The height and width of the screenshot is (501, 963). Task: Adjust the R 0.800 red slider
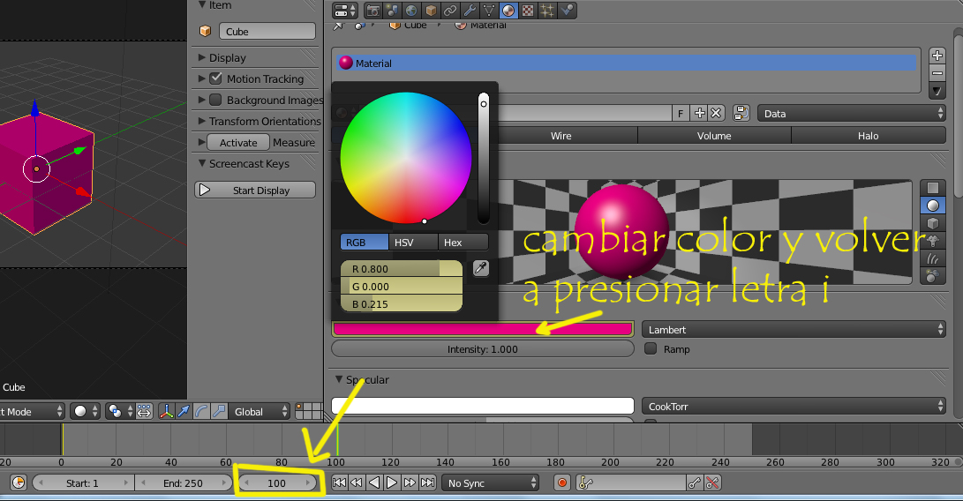(401, 268)
